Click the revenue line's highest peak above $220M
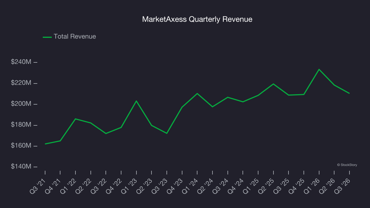Image resolution: width=370 pixels, height=208 pixels. click(319, 69)
